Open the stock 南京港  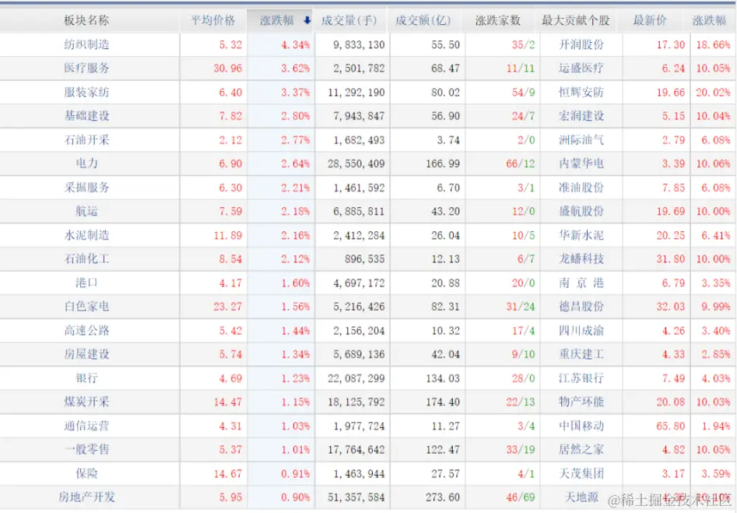(x=581, y=283)
